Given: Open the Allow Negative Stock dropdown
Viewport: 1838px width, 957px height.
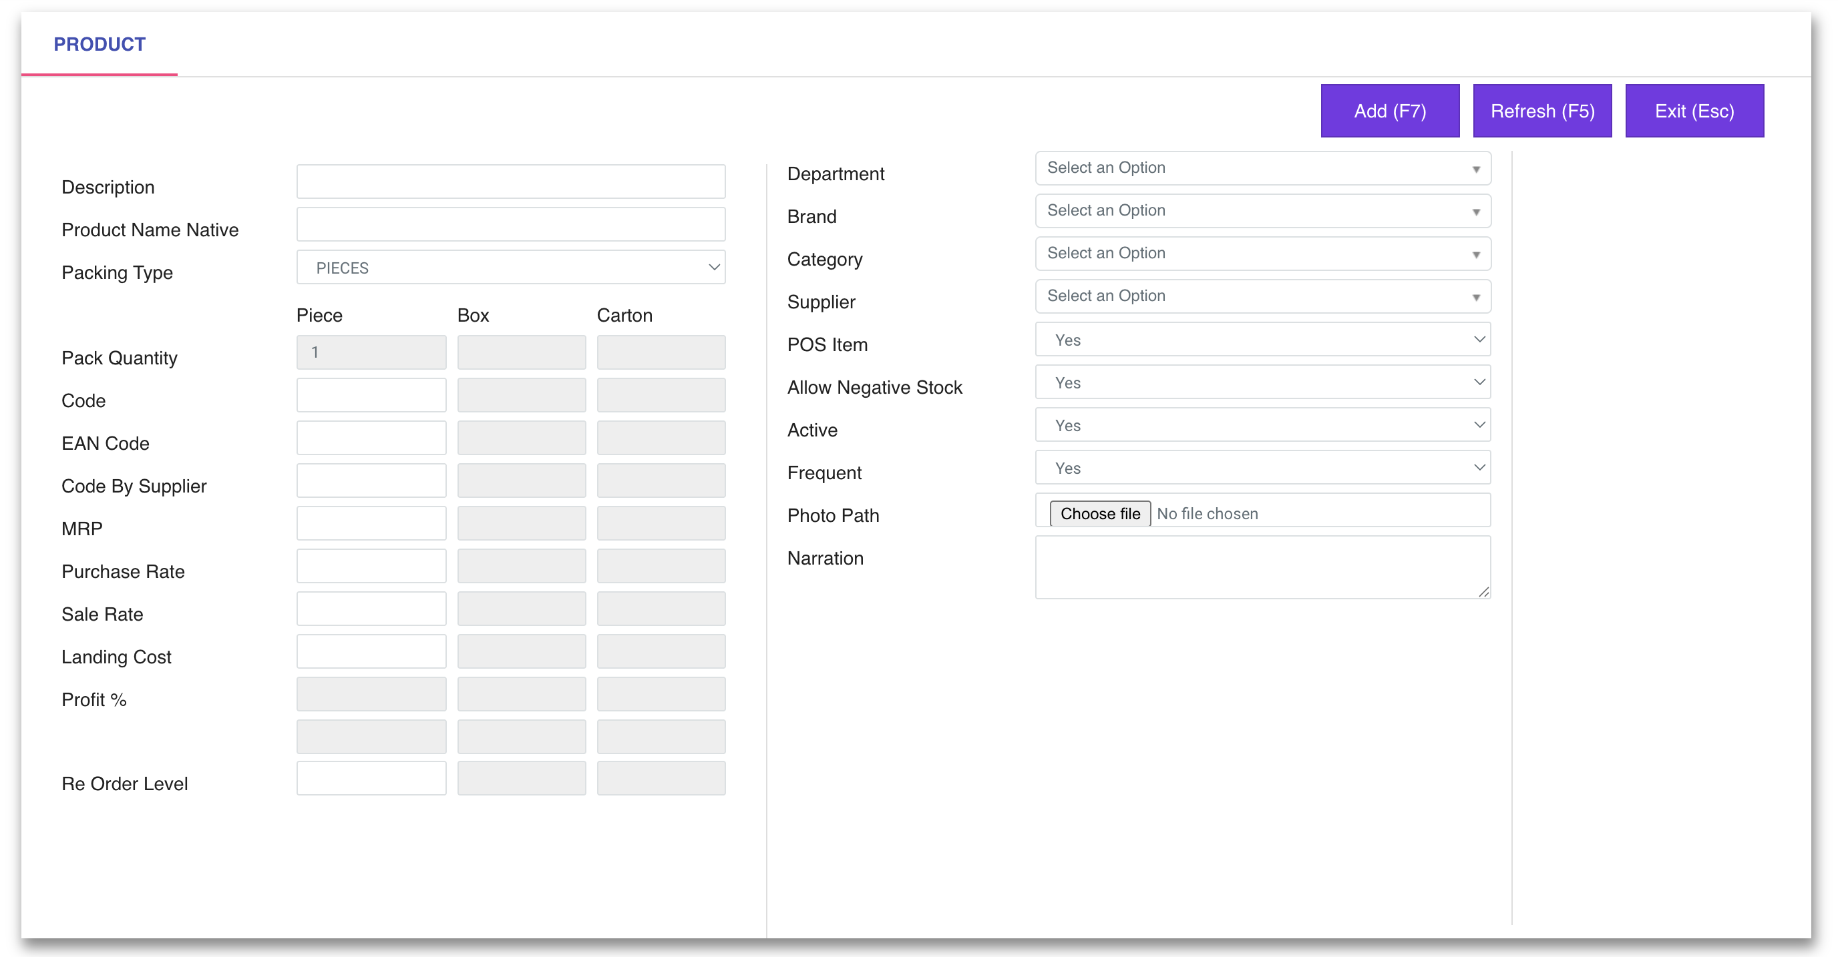Looking at the screenshot, I should [1262, 382].
